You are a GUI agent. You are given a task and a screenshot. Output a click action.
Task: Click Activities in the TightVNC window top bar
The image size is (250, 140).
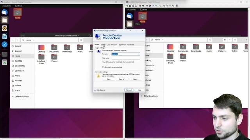[x=132, y=9]
